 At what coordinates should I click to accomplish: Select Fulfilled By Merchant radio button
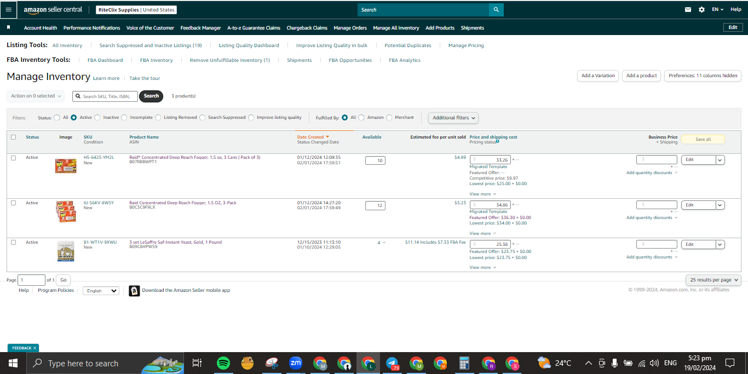[x=389, y=117]
